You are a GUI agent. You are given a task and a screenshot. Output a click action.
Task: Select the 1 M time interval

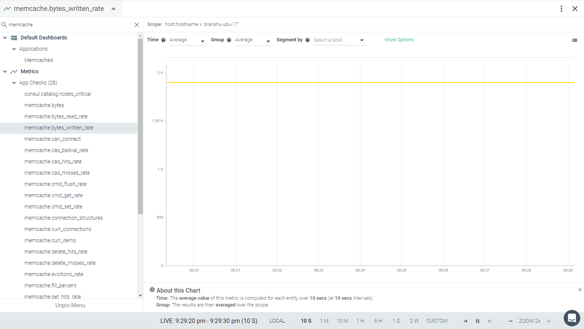point(324,321)
